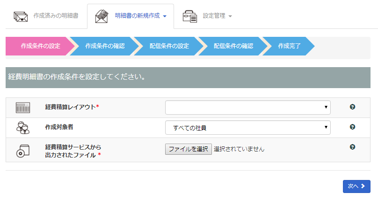Open help icon for 出力されたファイル row

[x=352, y=147]
